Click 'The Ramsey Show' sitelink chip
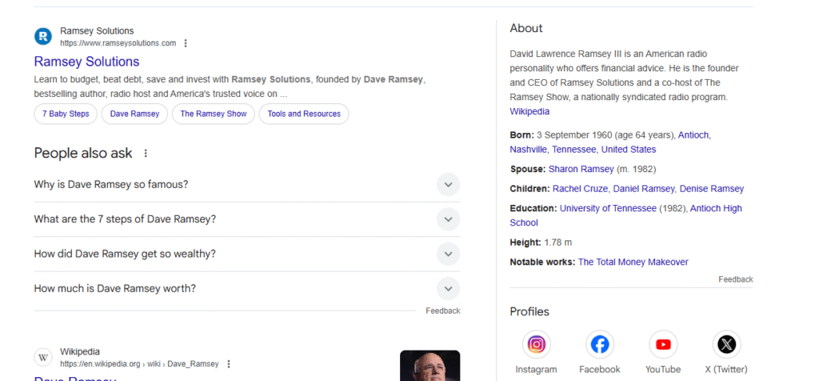This screenshot has width=819, height=381. click(213, 114)
